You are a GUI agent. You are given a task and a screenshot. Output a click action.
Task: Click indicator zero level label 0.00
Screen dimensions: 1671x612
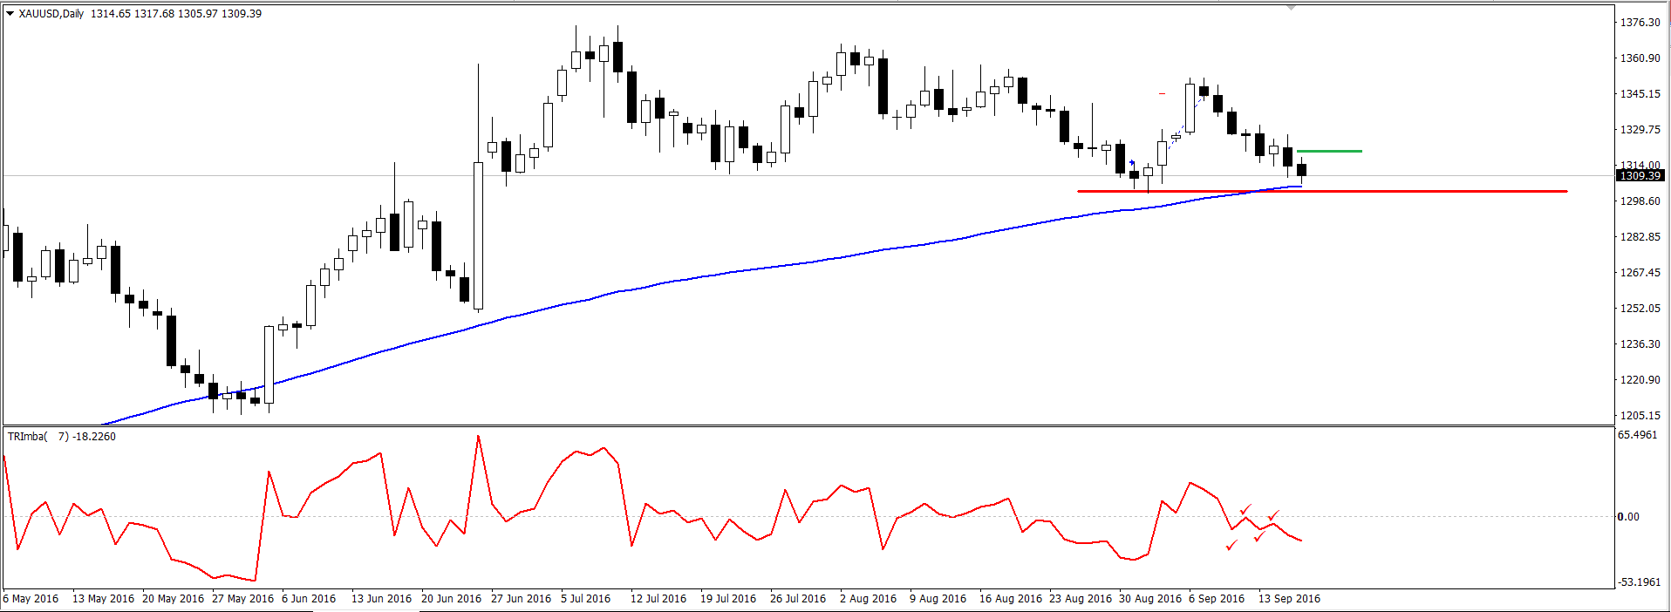1627,517
